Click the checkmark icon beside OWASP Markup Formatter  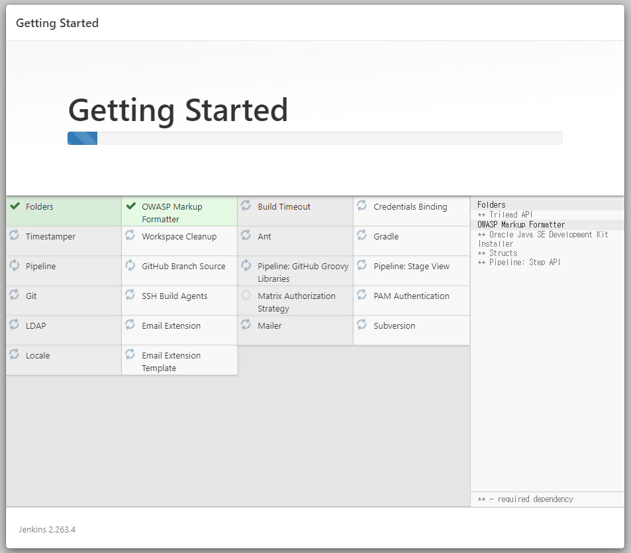coord(131,206)
